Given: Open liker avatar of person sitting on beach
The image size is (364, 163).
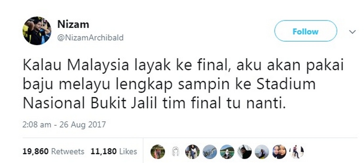Looking at the screenshot, I should tap(262, 152).
